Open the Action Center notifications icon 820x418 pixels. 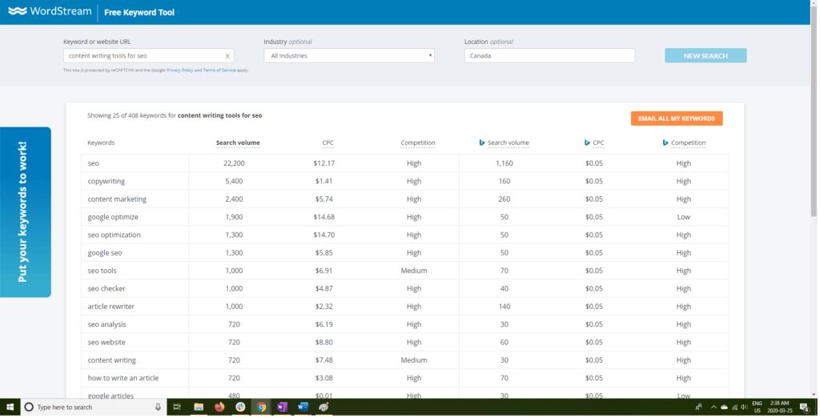click(805, 408)
